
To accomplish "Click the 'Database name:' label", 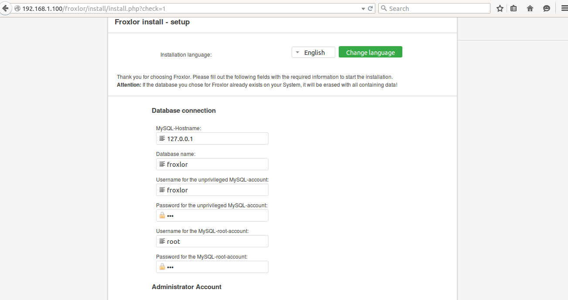I will click(176, 154).
